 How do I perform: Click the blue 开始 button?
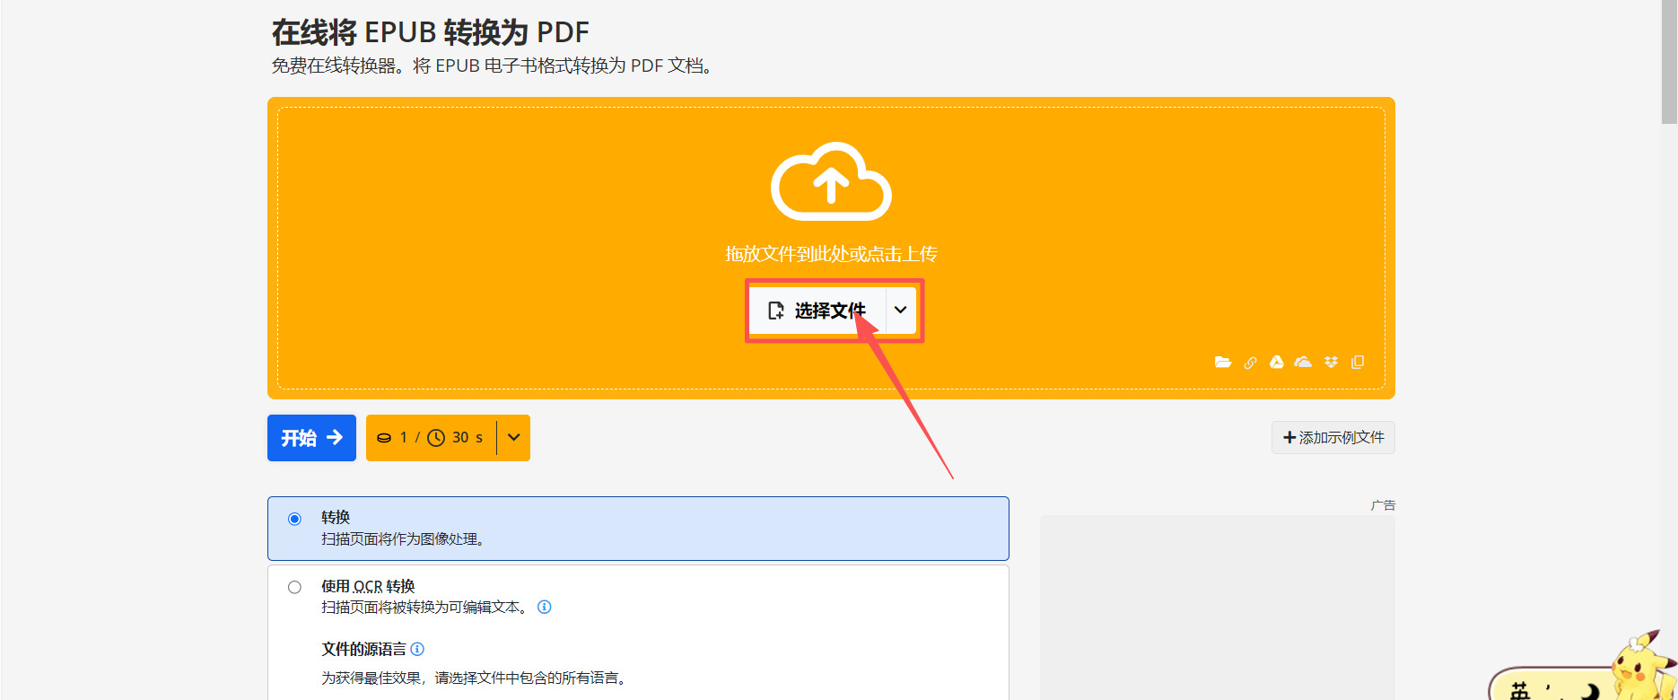[x=311, y=438]
